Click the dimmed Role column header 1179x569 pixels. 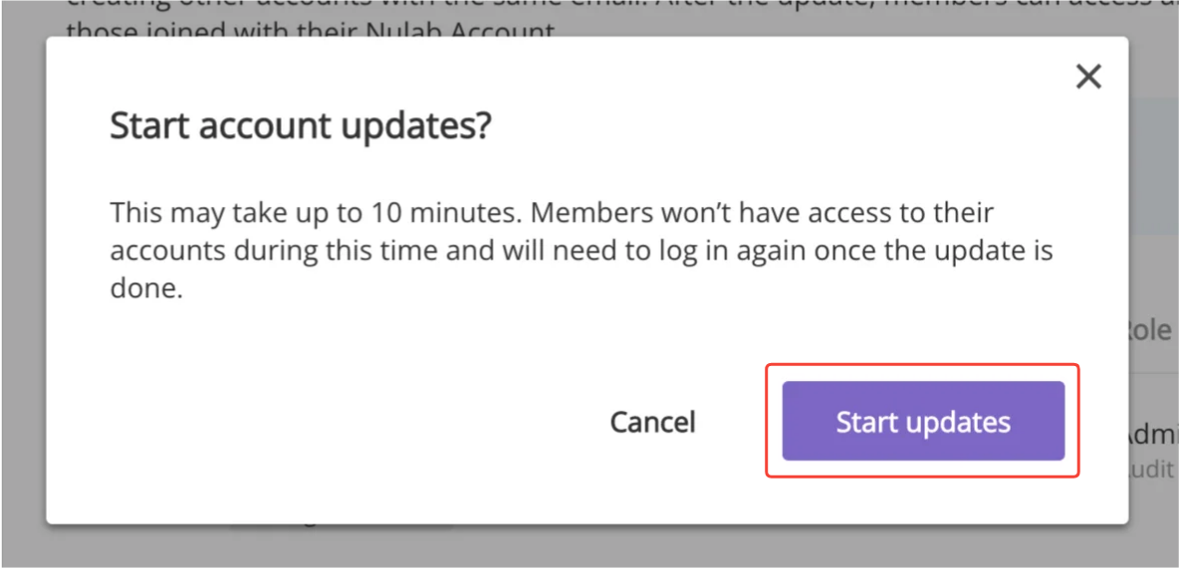[1150, 329]
